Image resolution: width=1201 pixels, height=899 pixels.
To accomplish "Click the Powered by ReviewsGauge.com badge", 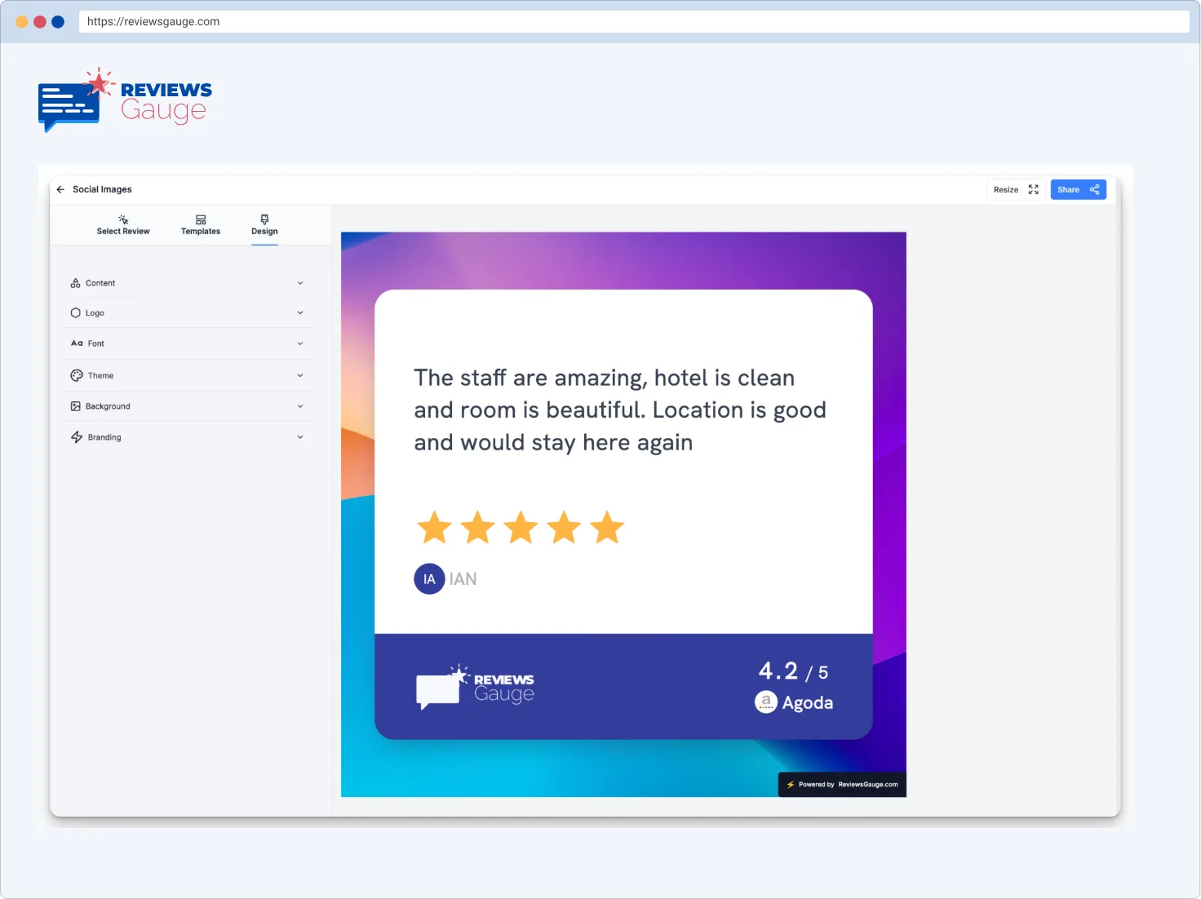I will (842, 785).
